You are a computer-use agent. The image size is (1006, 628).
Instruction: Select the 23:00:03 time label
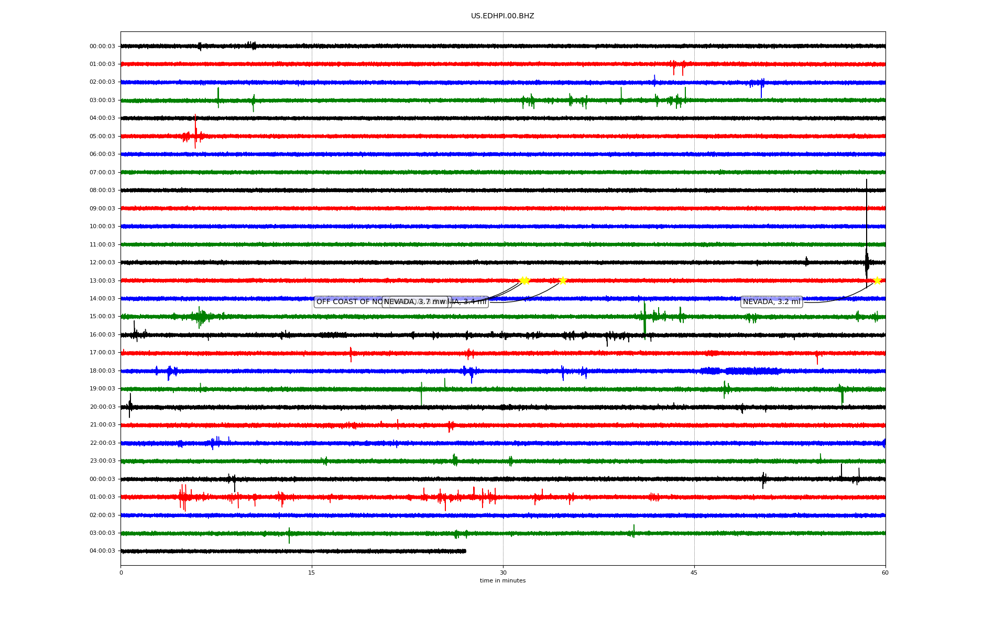tap(102, 461)
